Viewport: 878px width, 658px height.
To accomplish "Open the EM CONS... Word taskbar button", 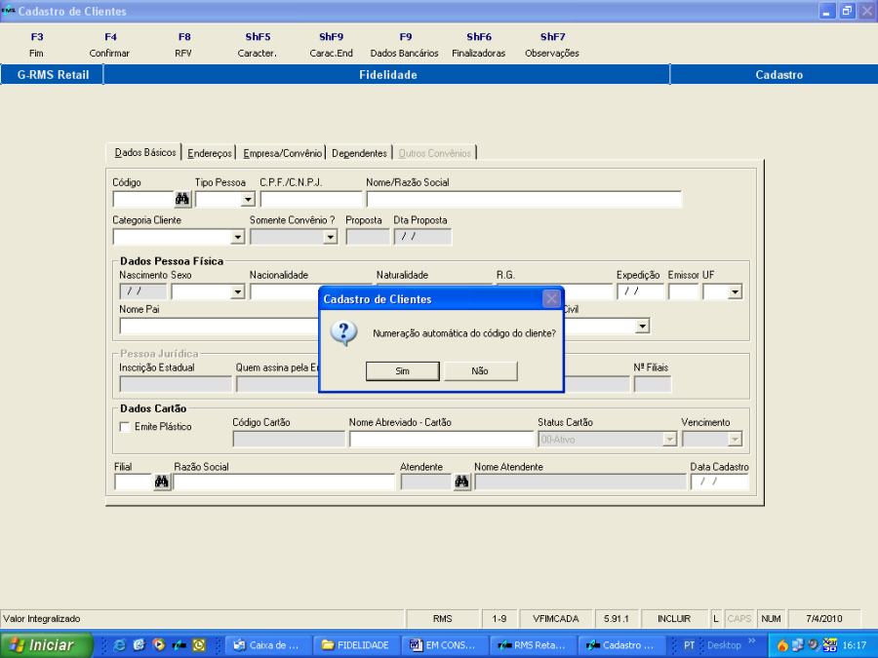I will tap(444, 645).
